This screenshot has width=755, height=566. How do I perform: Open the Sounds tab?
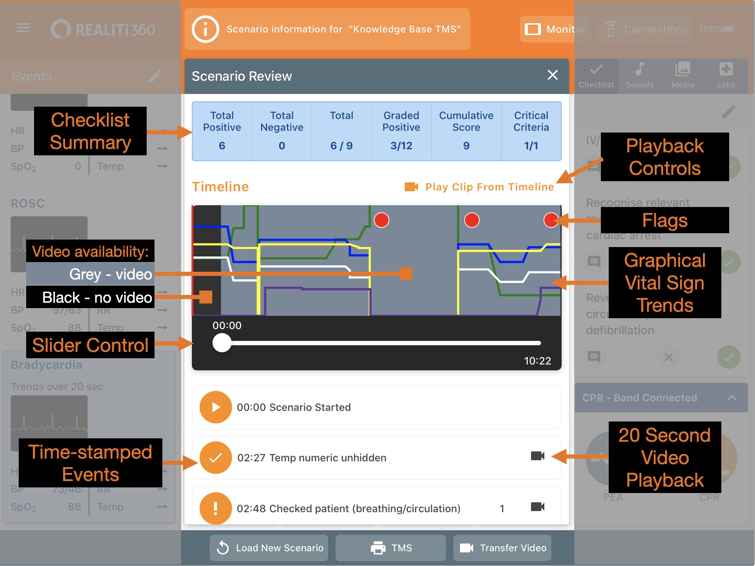(639, 75)
